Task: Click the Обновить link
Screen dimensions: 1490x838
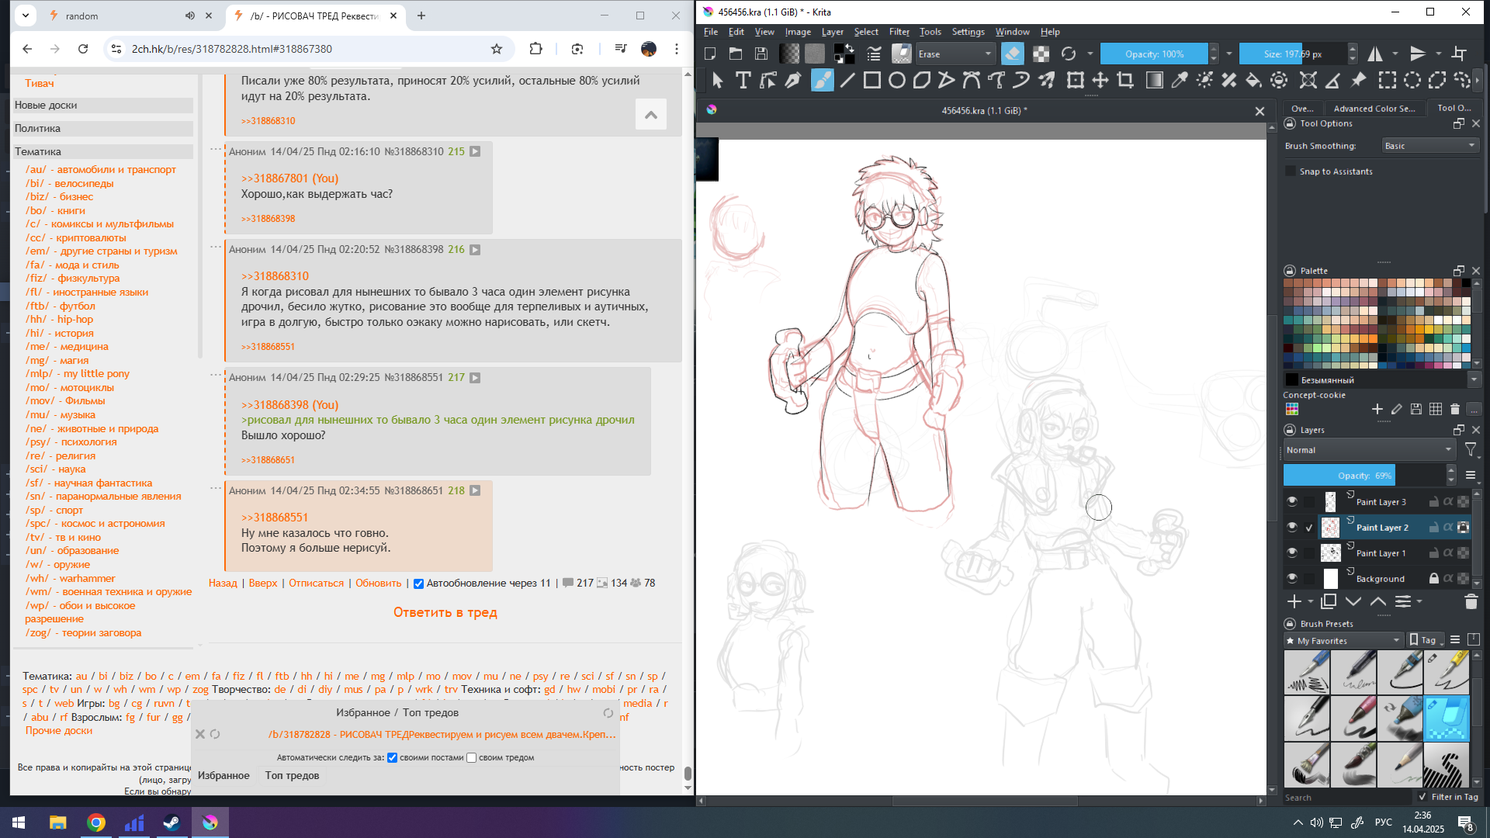Action: coord(378,583)
